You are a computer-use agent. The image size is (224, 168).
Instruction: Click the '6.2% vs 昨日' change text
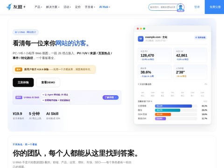pyautogui.click(x=182, y=59)
